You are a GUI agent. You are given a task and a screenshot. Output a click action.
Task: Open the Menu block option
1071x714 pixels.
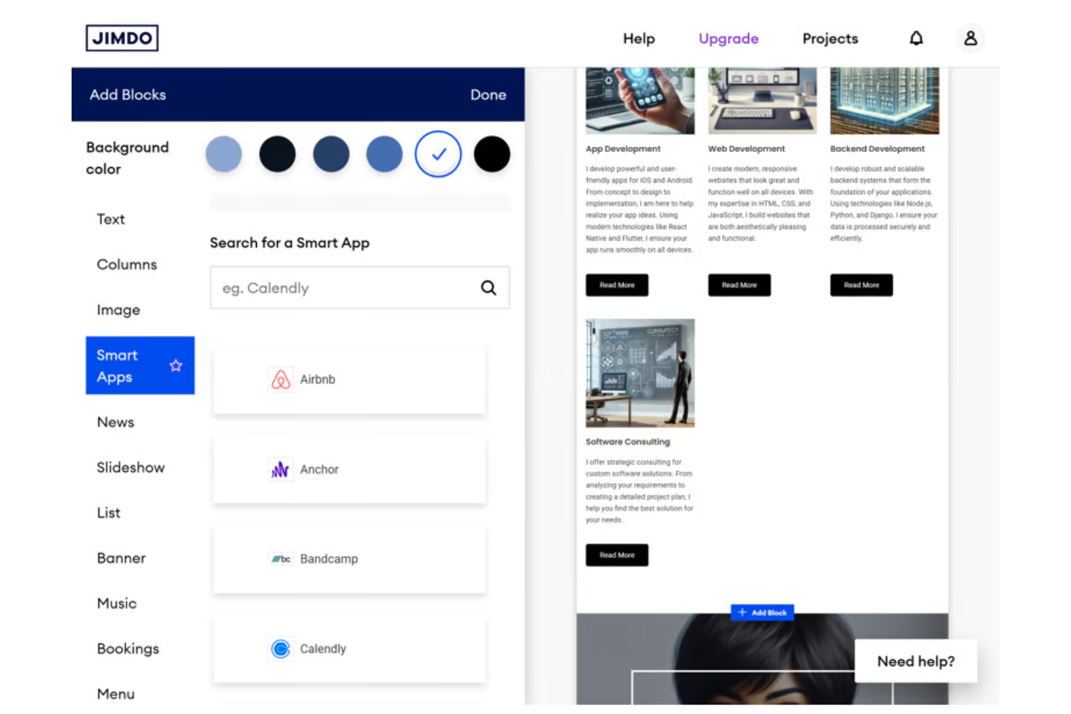[x=116, y=694]
